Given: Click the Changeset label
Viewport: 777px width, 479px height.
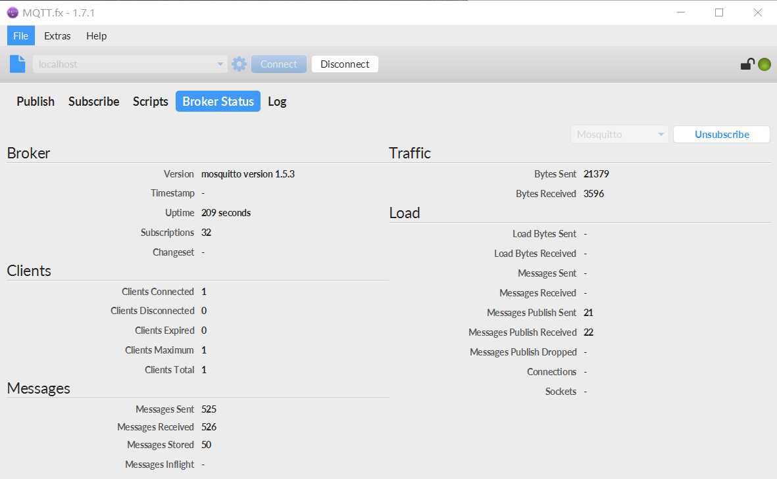Looking at the screenshot, I should pyautogui.click(x=174, y=252).
